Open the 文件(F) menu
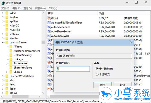 click(x=5, y=8)
